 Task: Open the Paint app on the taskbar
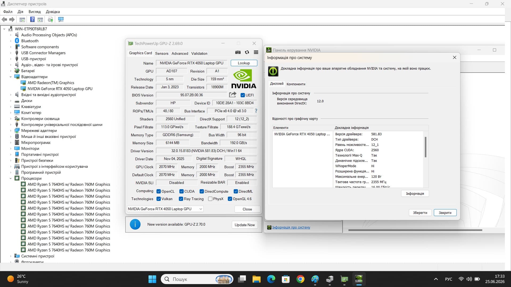pos(315,279)
